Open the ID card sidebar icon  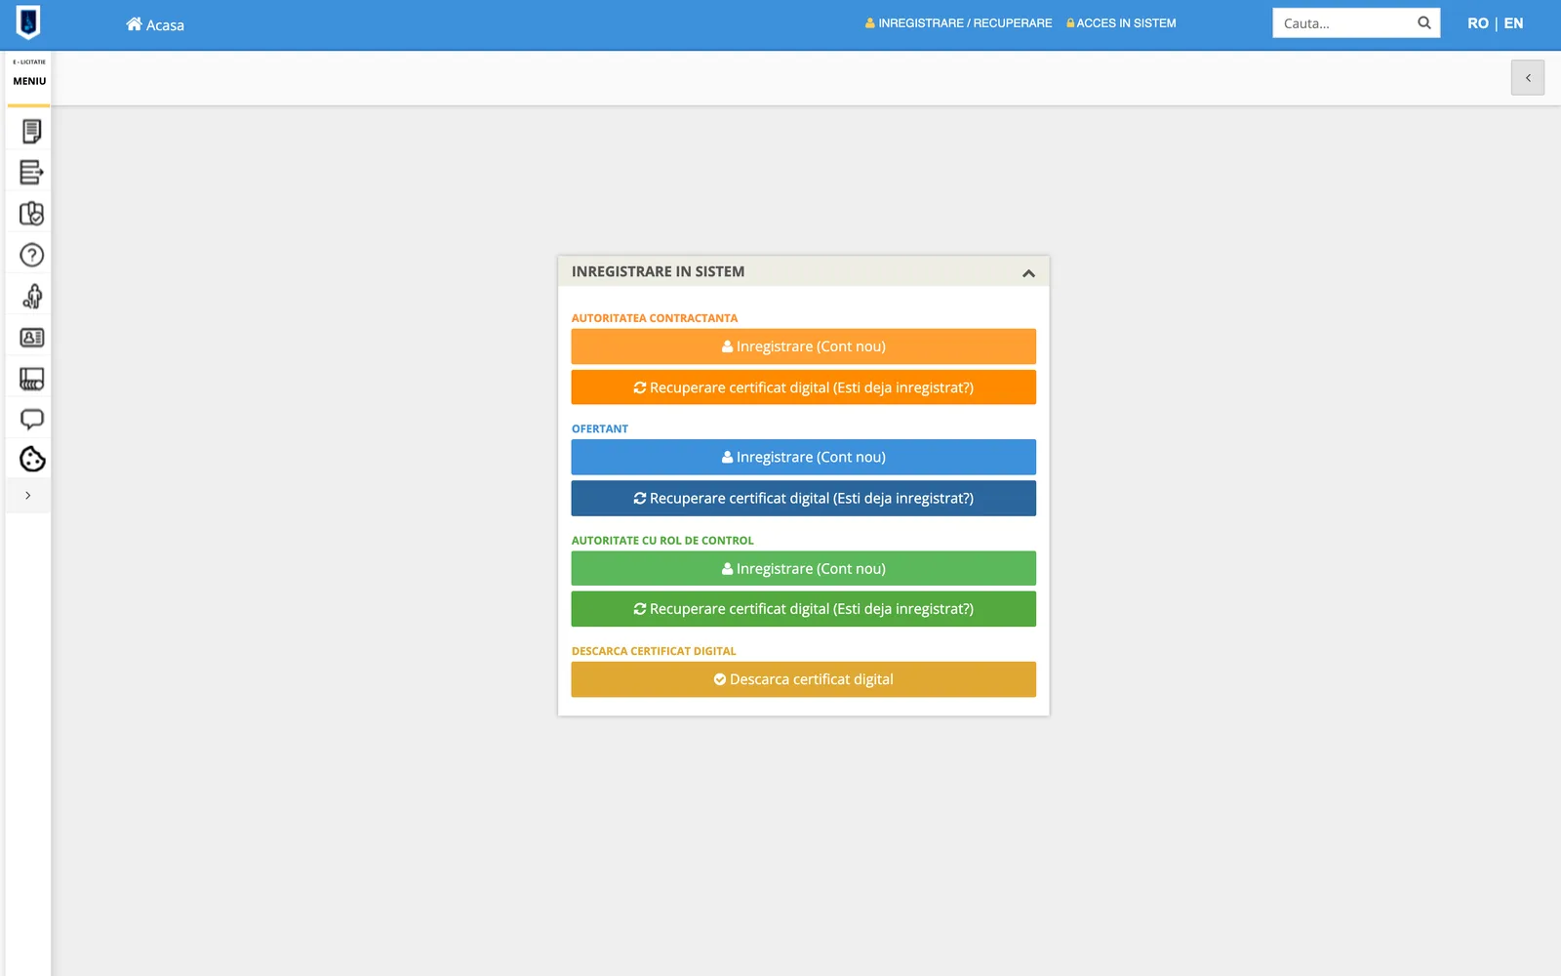31,338
